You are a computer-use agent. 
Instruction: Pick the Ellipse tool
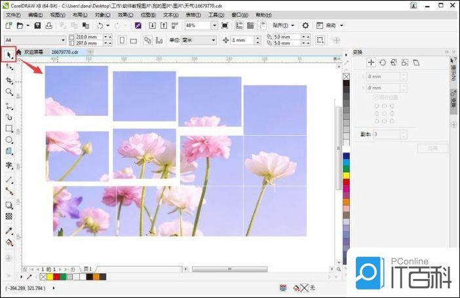point(9,140)
